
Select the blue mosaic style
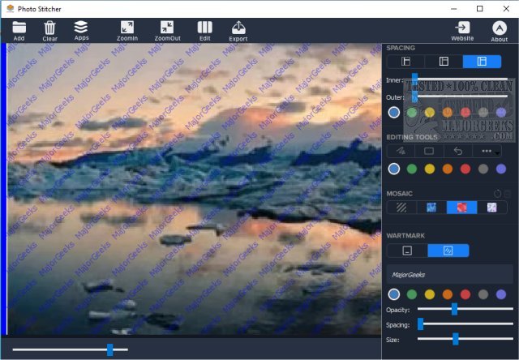pos(431,208)
